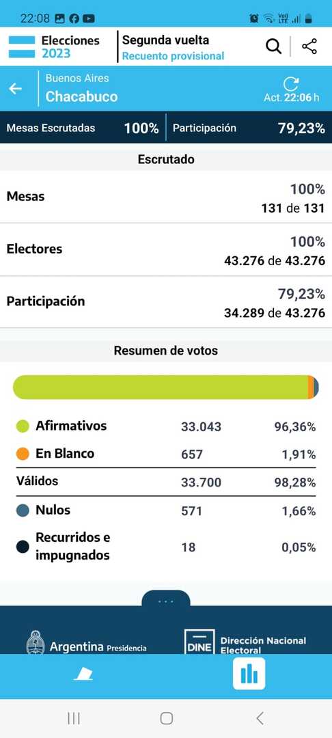Tap Android home button

(167, 717)
